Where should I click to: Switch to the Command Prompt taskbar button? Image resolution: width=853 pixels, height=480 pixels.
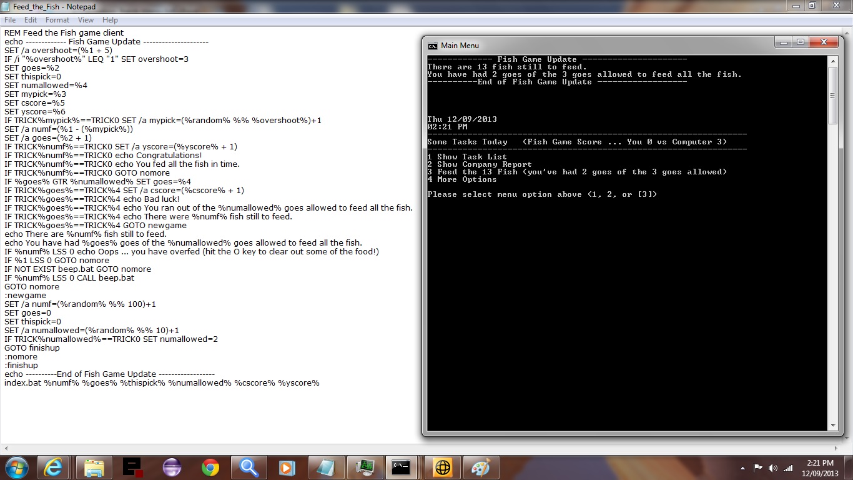click(x=401, y=467)
